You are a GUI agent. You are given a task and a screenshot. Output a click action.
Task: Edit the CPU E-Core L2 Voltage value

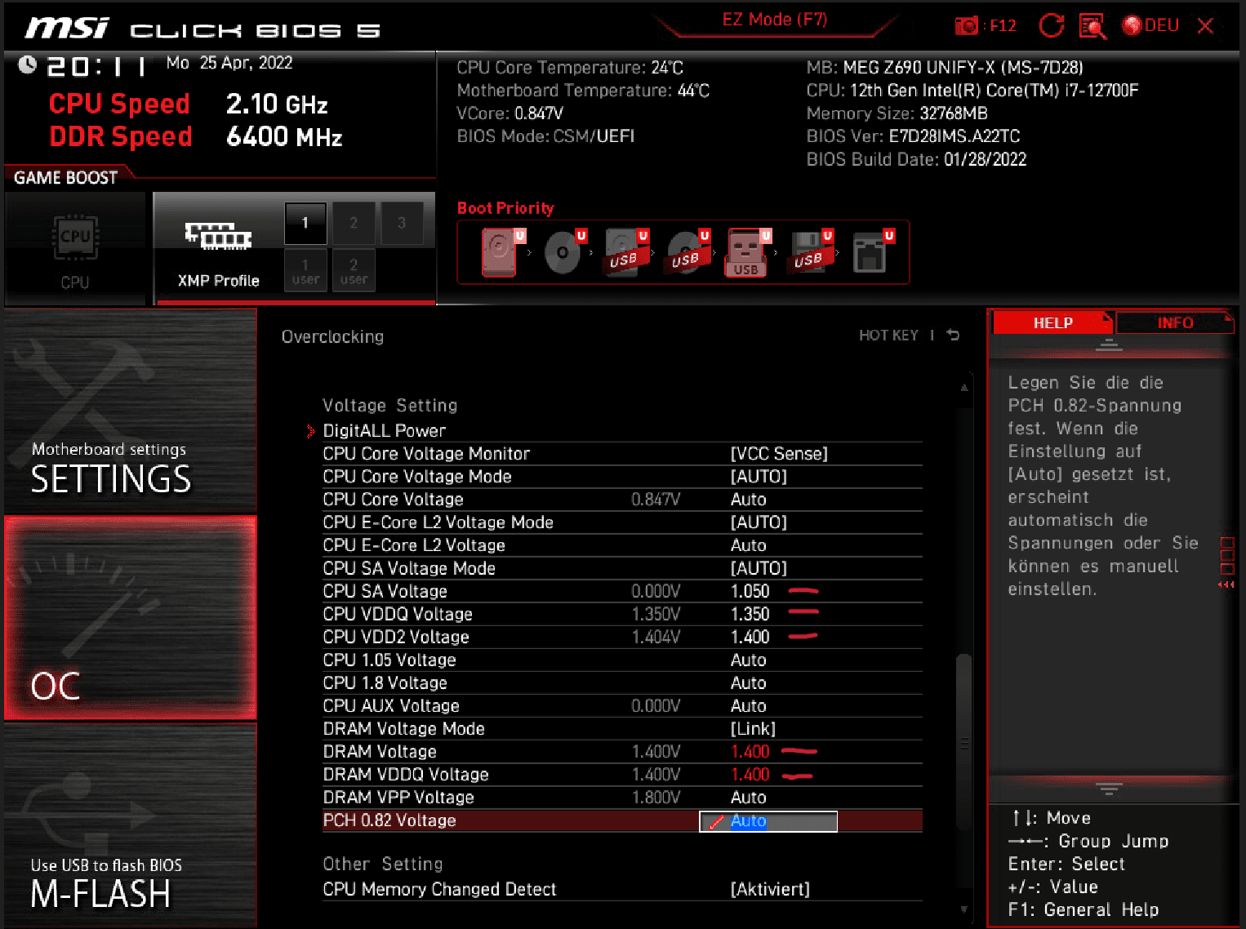[x=748, y=545]
